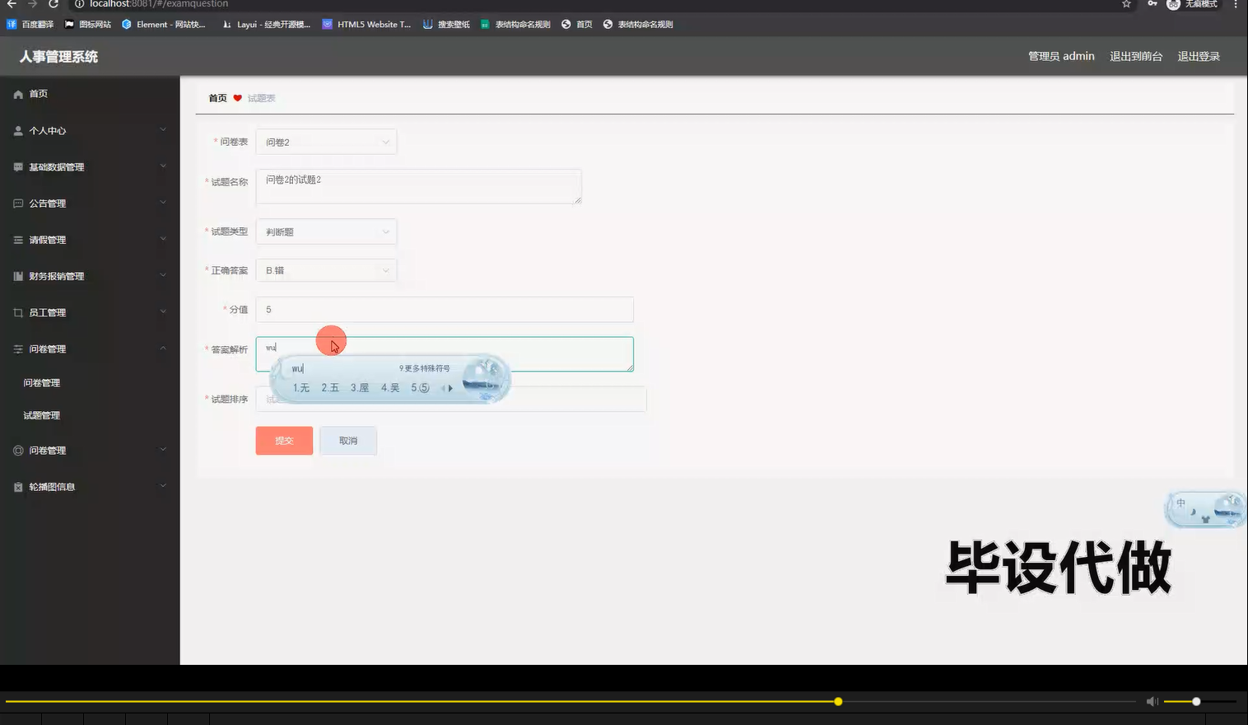Click the 基础数据管理 icon
The image size is (1248, 725).
pos(17,166)
